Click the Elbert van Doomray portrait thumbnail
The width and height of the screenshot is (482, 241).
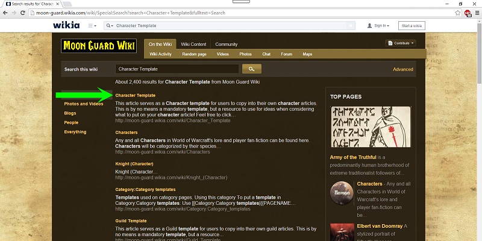(x=342, y=233)
